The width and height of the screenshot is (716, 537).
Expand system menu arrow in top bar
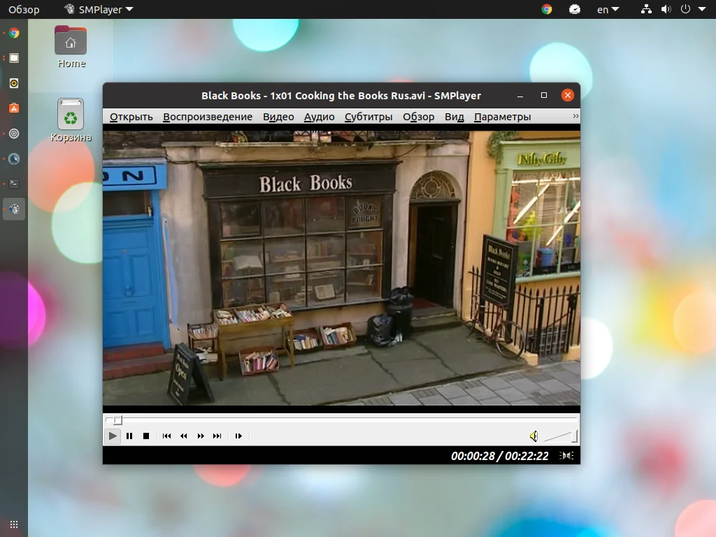pos(702,9)
